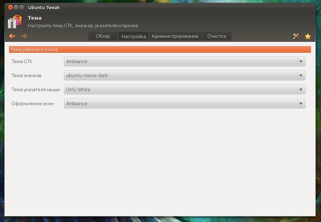Screen dimensions: 321x222
Task: Minimize the Ubuntu Tweak window
Action: tap(16, 7)
